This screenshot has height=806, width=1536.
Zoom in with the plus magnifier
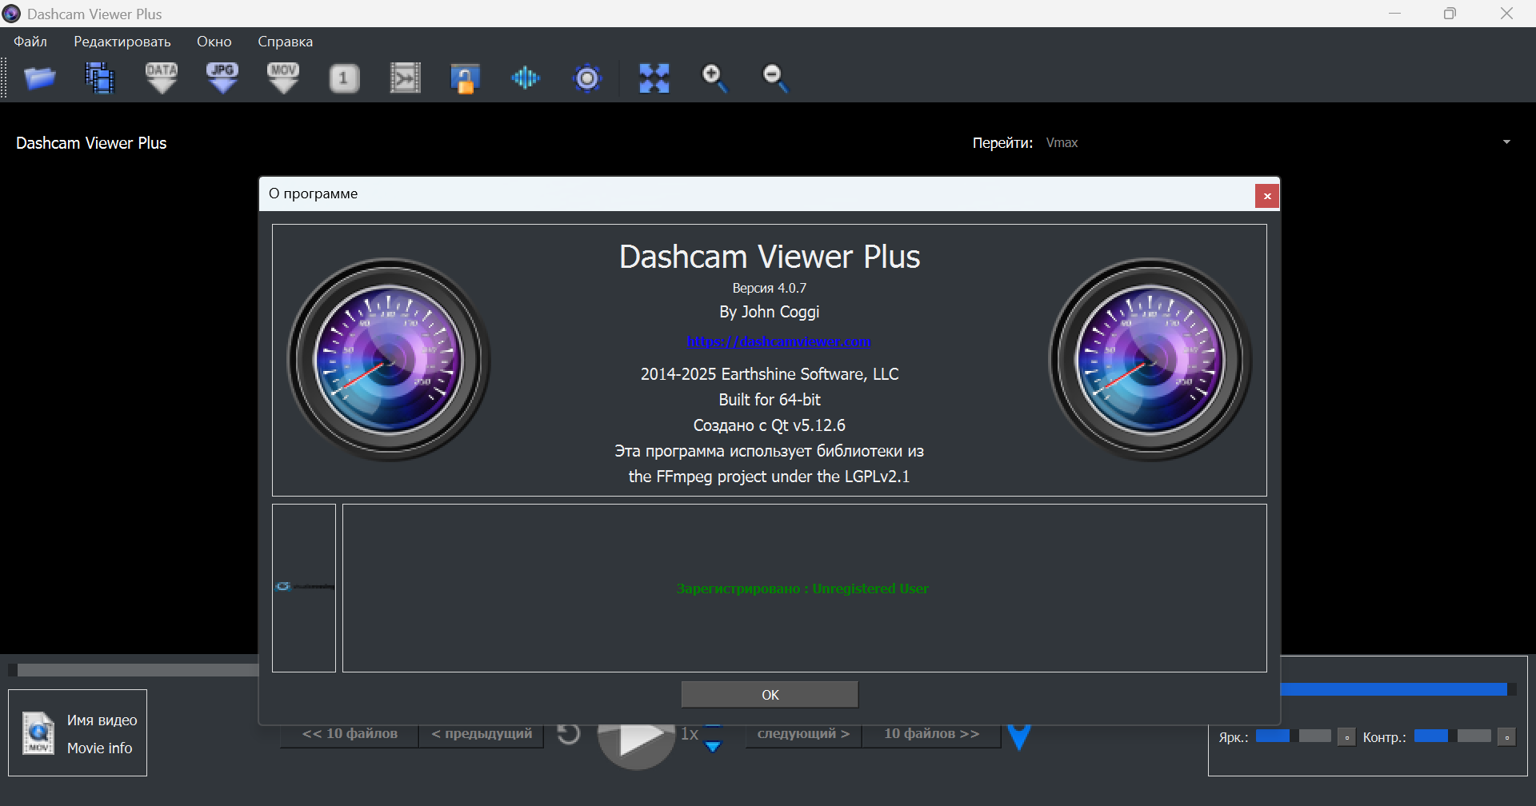(x=714, y=78)
